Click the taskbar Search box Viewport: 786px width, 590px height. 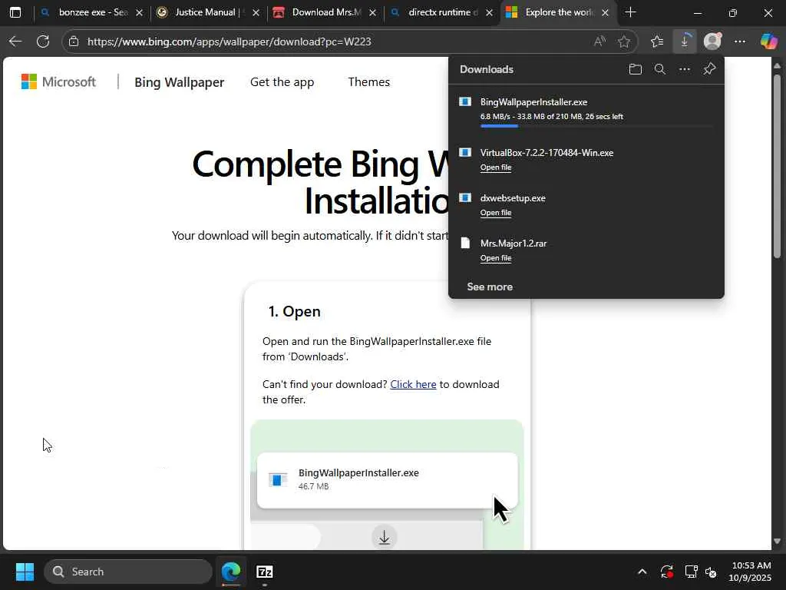pos(128,572)
